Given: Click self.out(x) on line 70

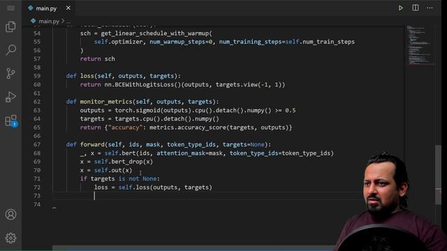Looking at the screenshot, I should 113,170.
